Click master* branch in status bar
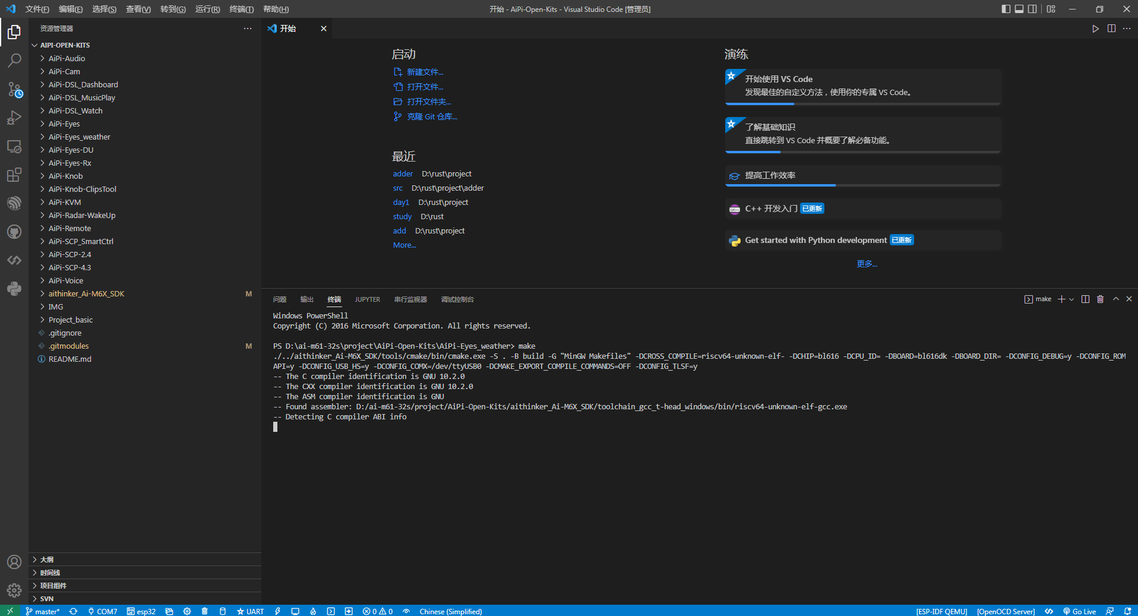1138x616 pixels. pos(42,611)
